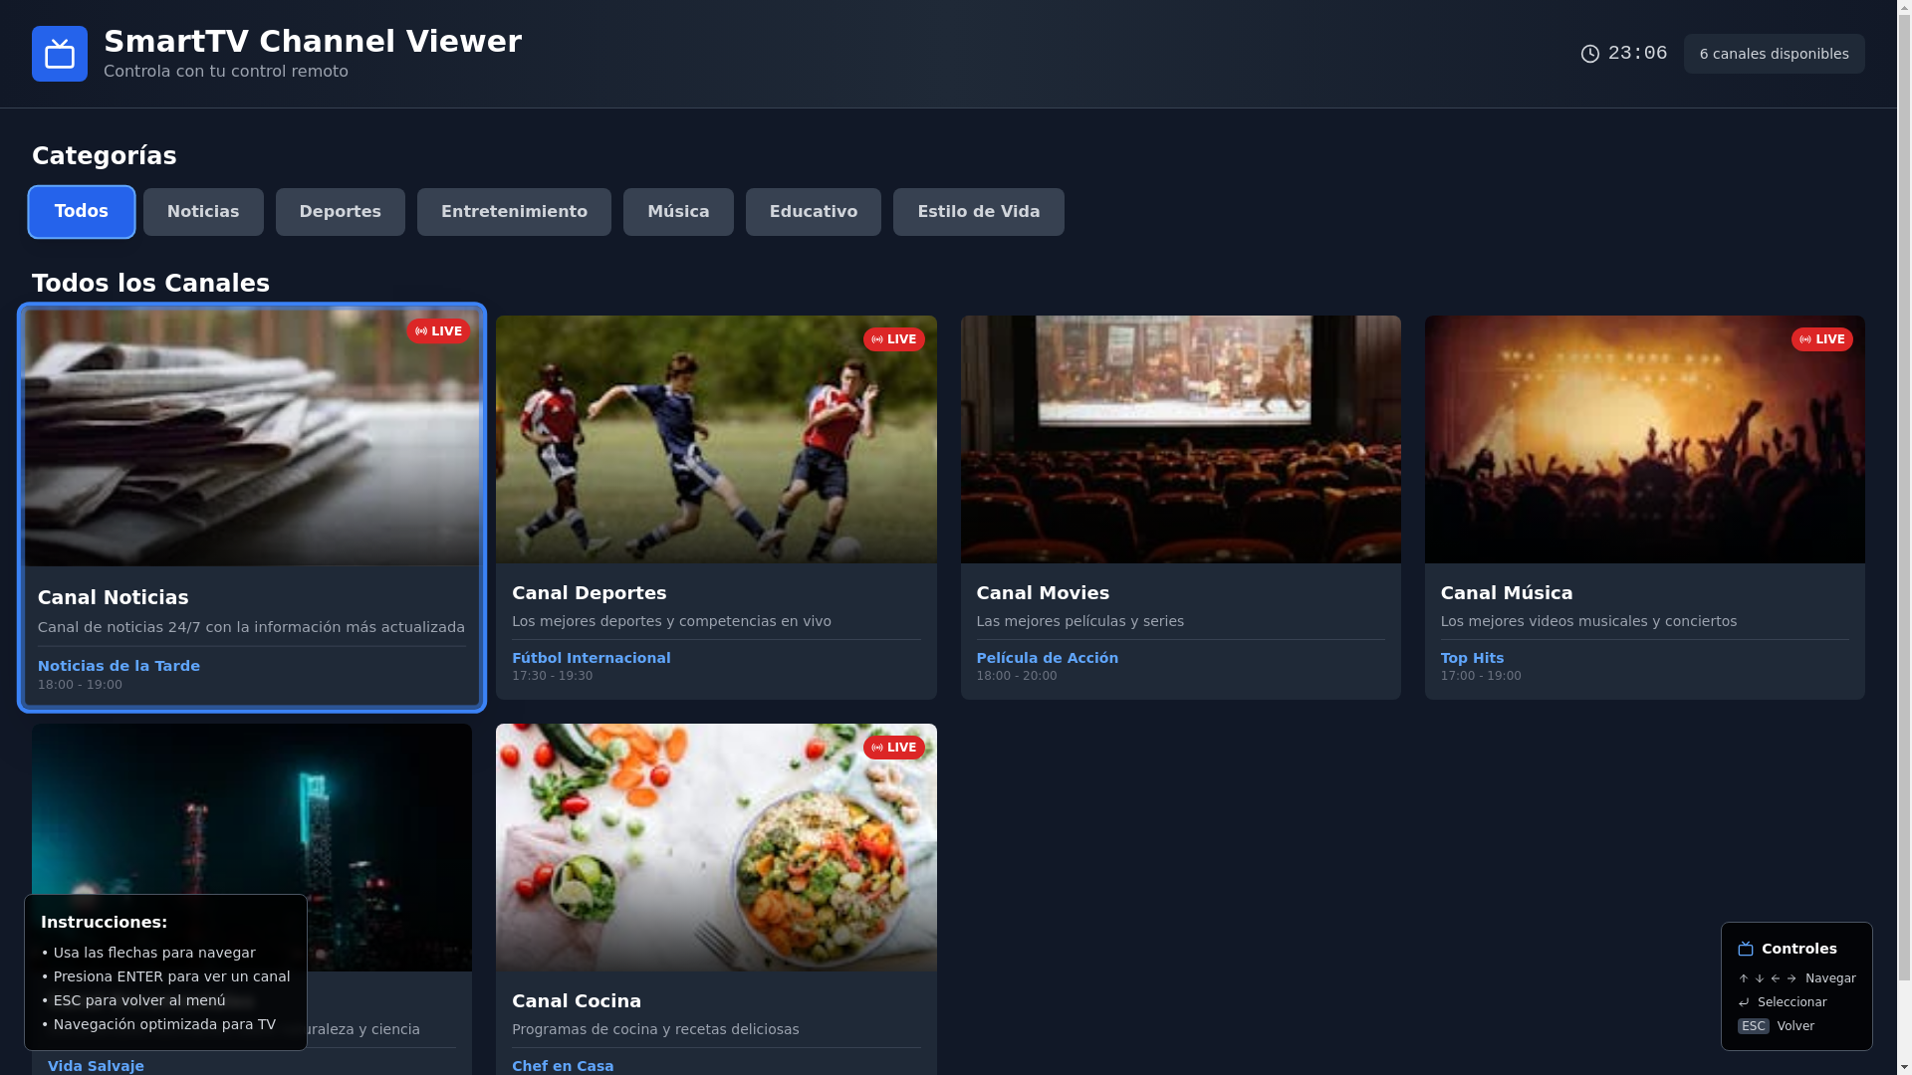Screen dimensions: 1912x1075
Task: Click the Navegar label in Controles
Action: [x=1830, y=978]
